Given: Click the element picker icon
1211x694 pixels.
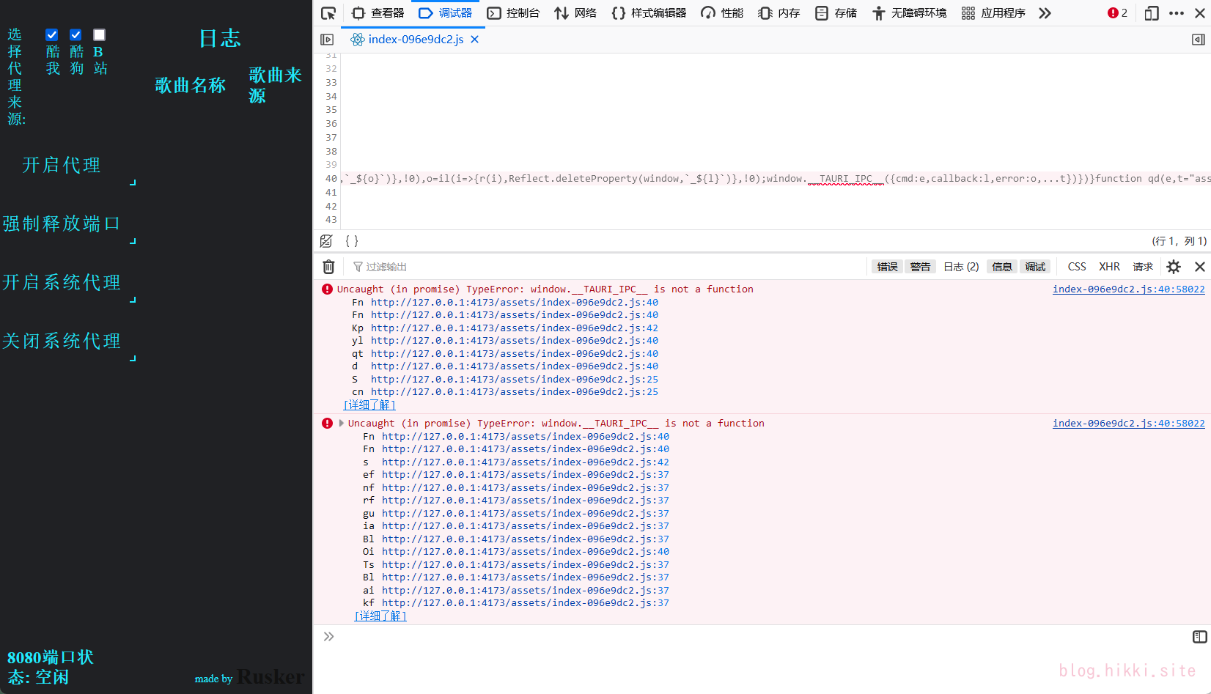Looking at the screenshot, I should (x=328, y=13).
